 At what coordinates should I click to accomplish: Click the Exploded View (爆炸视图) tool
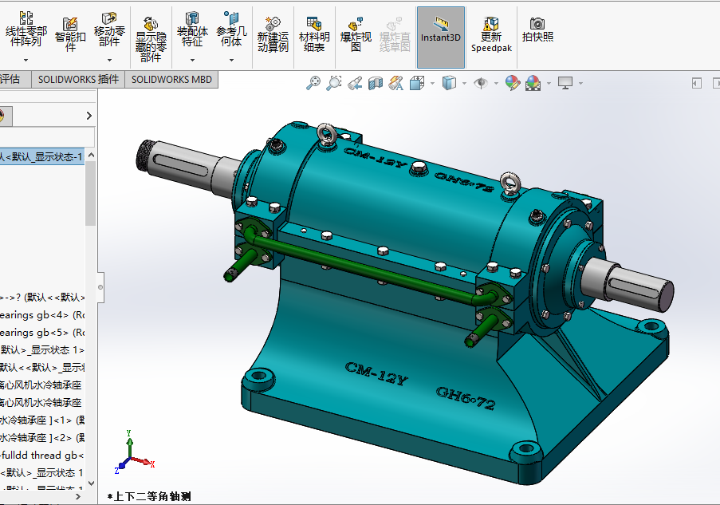point(356,34)
